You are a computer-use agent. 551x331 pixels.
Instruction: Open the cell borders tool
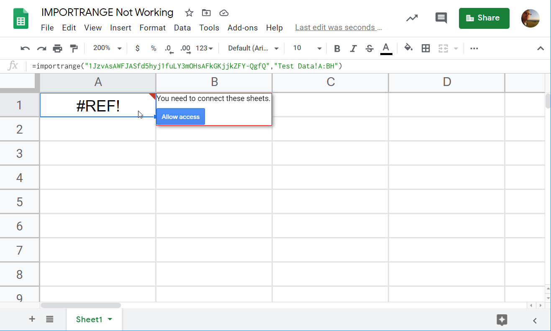point(425,48)
